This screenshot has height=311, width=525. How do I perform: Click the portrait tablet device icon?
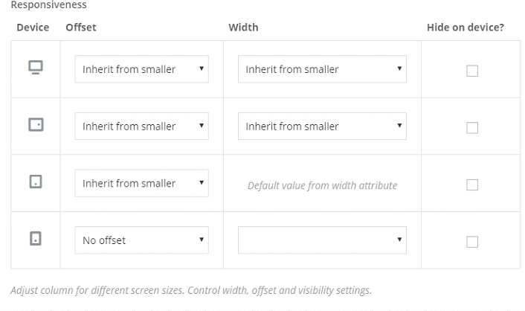coord(35,182)
